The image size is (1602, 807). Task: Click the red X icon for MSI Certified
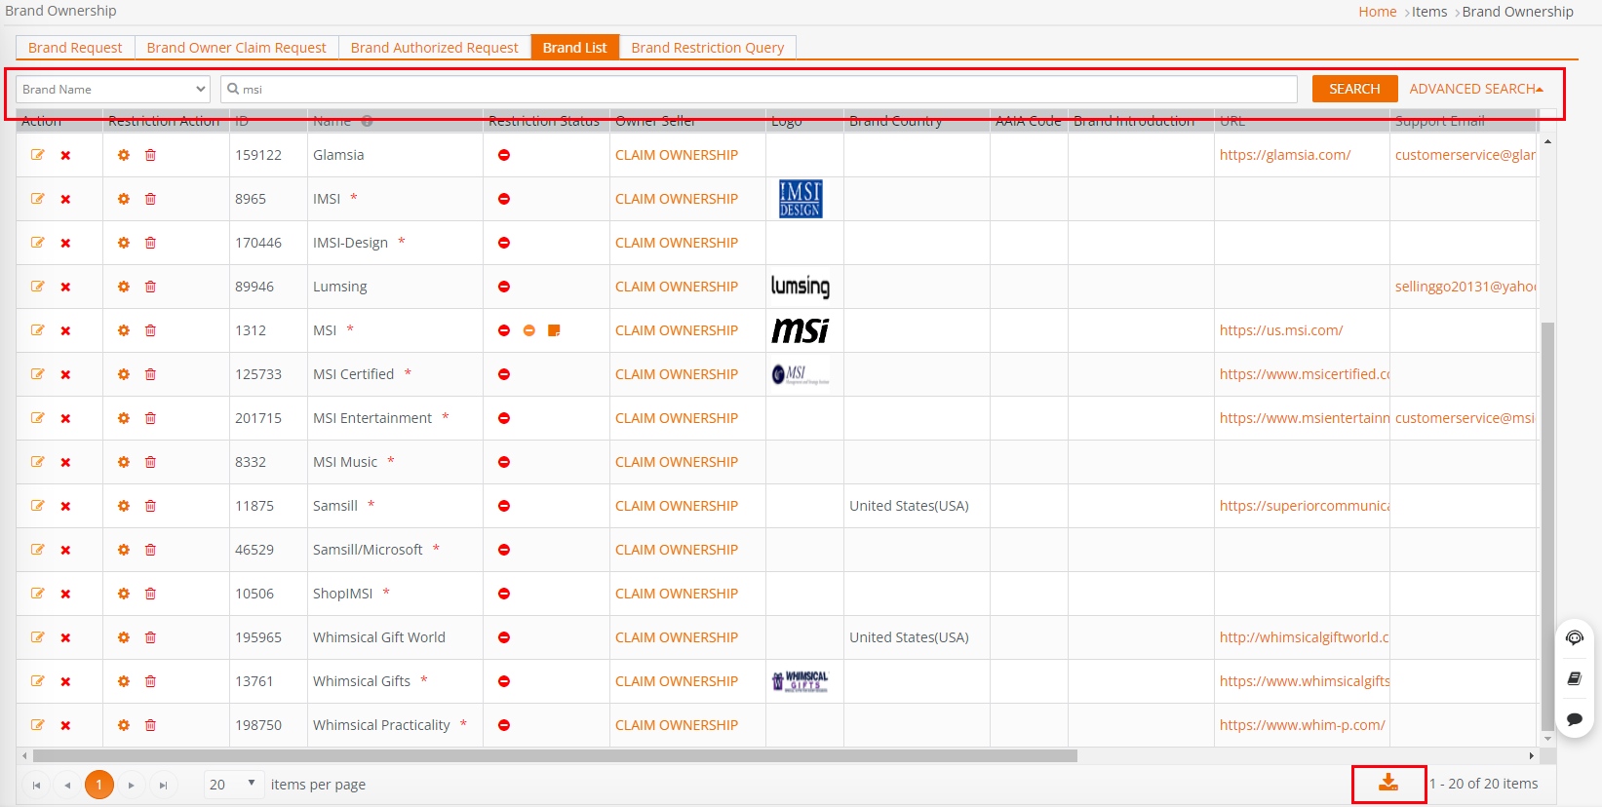(65, 374)
